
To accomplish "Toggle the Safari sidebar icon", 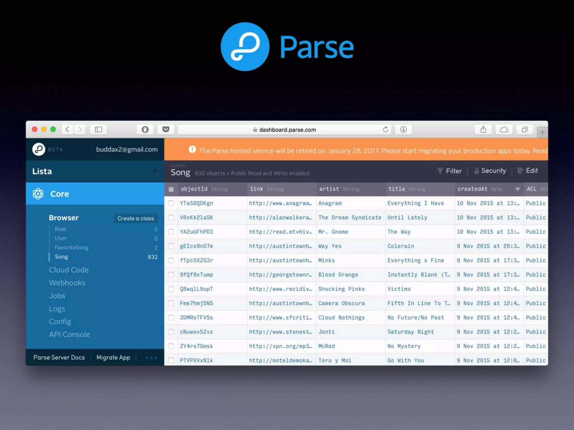I will click(98, 130).
